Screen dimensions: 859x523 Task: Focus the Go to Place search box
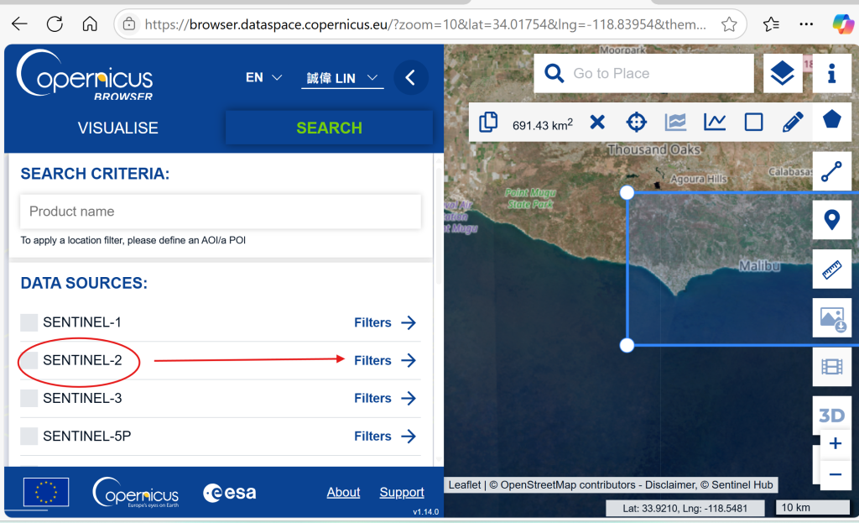tap(643, 73)
